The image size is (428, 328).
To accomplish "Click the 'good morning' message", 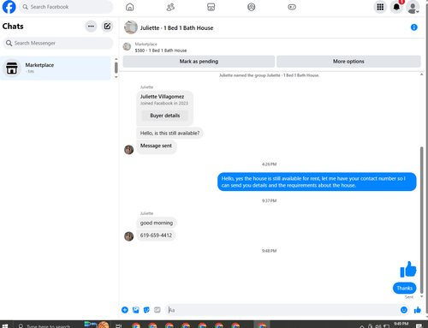I will pyautogui.click(x=157, y=223).
